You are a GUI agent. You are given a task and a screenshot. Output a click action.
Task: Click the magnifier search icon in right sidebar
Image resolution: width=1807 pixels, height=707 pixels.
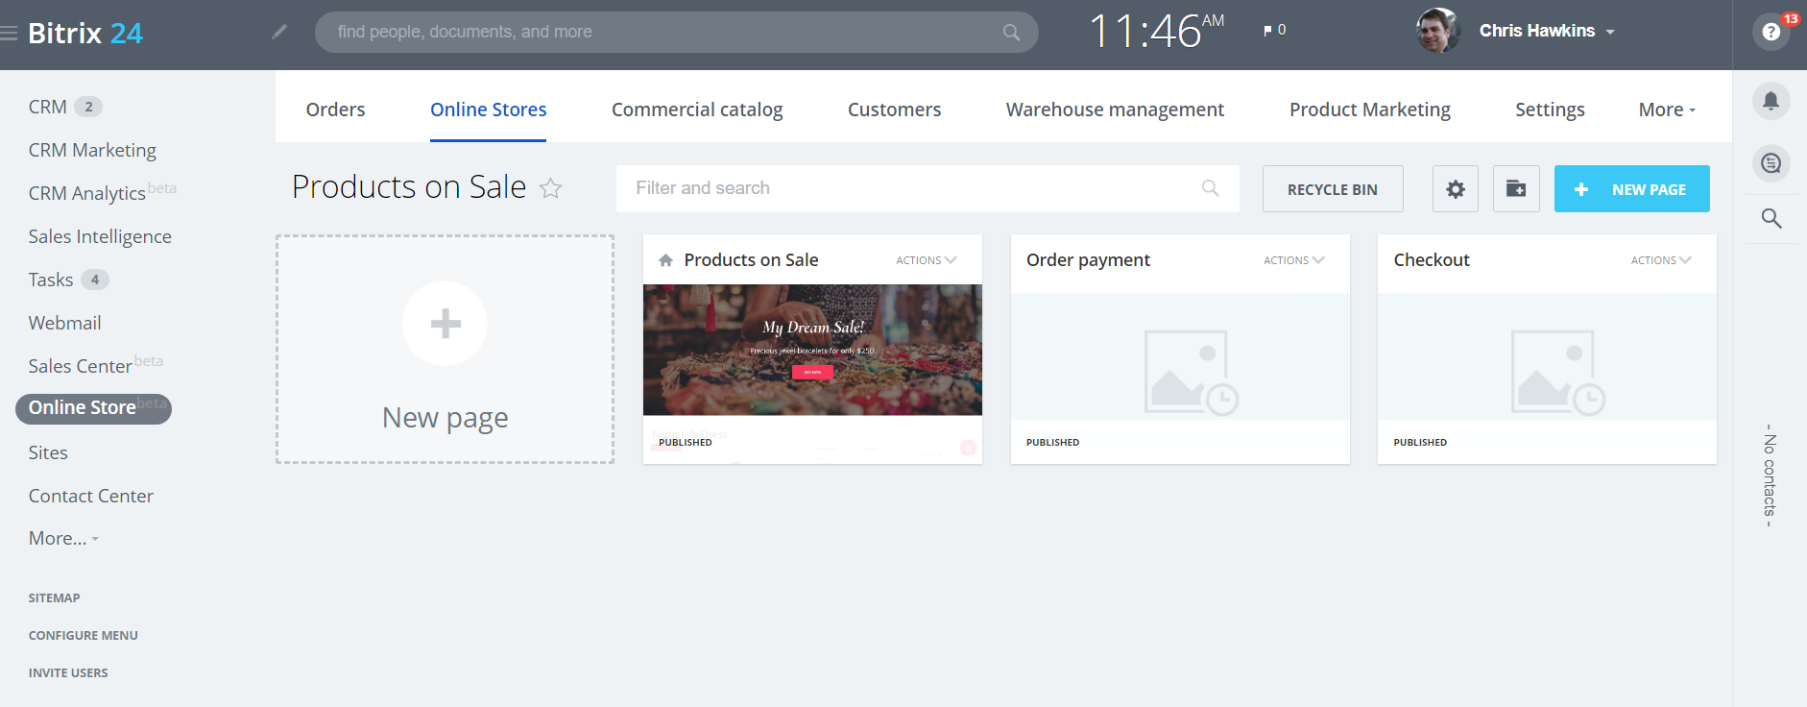(1771, 219)
